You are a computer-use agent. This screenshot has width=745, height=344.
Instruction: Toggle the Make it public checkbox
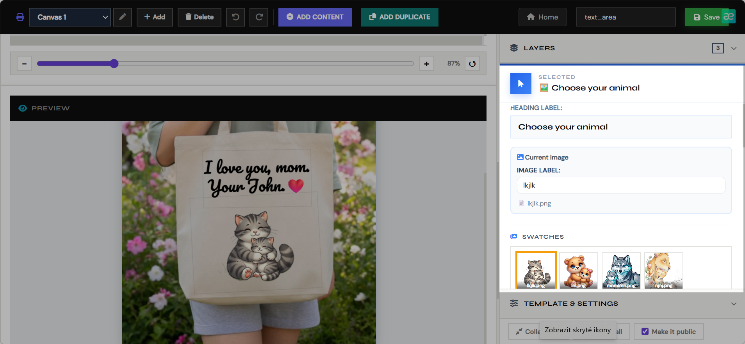(x=645, y=332)
